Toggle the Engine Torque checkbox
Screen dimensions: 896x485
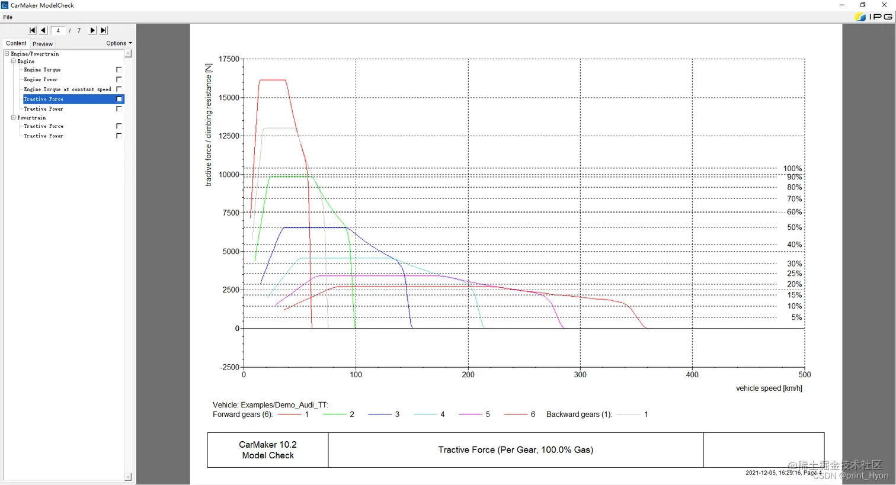click(x=119, y=69)
